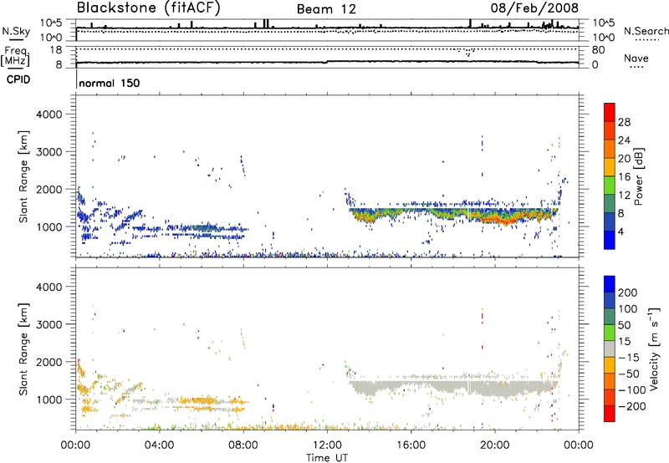Click the "2000" tick in the Velocity panel

pyautogui.click(x=49, y=362)
